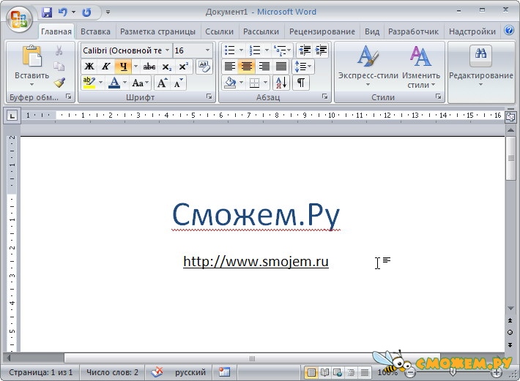Open the Calibri font name dropdown
Image resolution: width=520 pixels, height=381 pixels.
click(167, 50)
